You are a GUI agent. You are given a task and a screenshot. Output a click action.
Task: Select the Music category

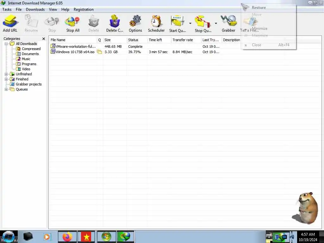(x=26, y=59)
